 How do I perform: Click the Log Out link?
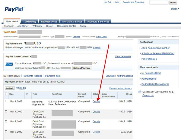[x=107, y=2]
